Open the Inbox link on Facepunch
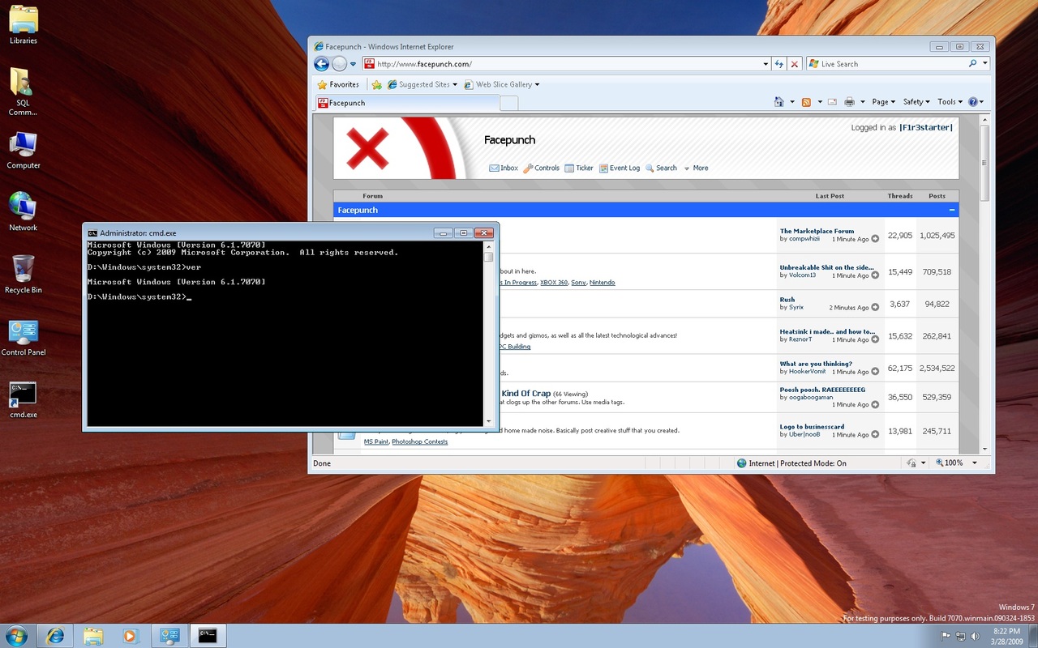Viewport: 1038px width, 648px height. point(504,168)
